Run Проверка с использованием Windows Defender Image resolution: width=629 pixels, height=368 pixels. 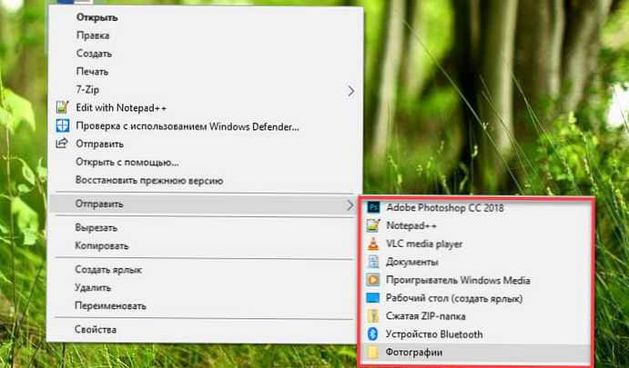click(x=188, y=126)
